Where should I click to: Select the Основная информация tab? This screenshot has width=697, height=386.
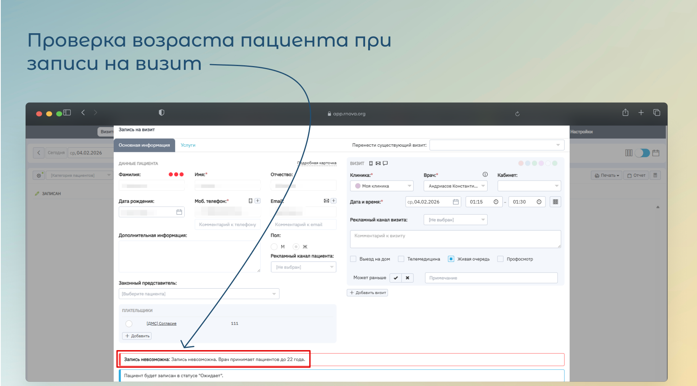click(x=144, y=145)
